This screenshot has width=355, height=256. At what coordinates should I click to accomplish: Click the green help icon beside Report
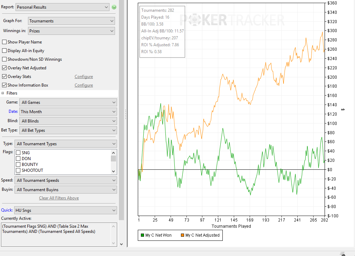pyautogui.click(x=114, y=7)
